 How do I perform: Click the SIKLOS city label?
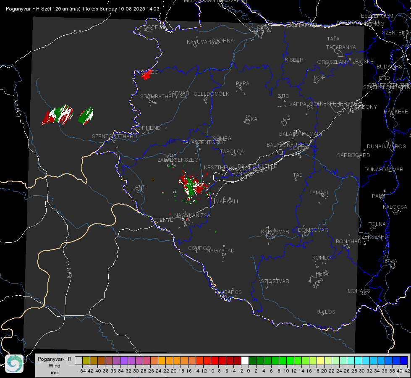[326, 312]
